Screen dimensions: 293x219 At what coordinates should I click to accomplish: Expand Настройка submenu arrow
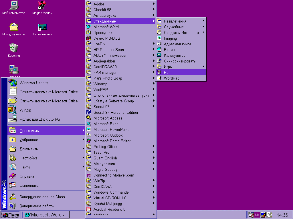click(x=83, y=158)
